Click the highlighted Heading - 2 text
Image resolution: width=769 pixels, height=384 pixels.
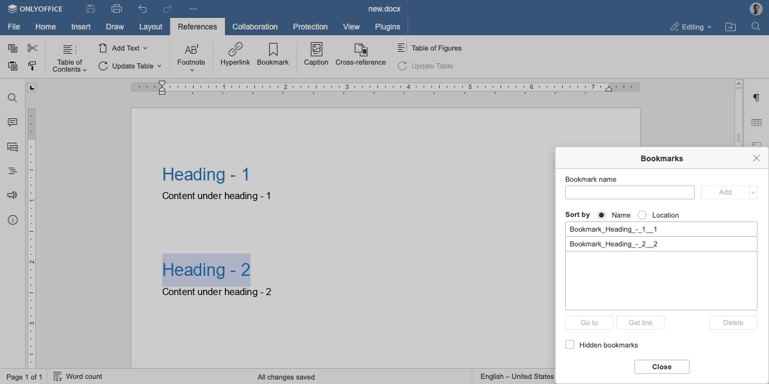[206, 270]
